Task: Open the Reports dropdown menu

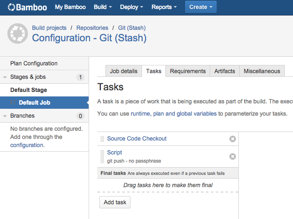Action: [164, 7]
